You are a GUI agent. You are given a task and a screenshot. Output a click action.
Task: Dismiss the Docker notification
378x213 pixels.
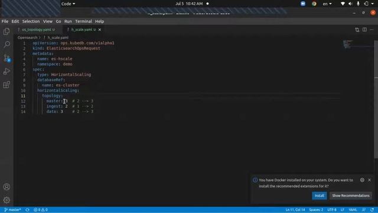[369, 180]
